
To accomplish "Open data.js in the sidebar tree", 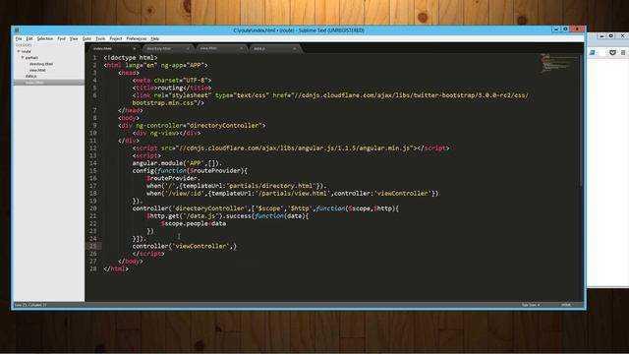I will (30, 77).
